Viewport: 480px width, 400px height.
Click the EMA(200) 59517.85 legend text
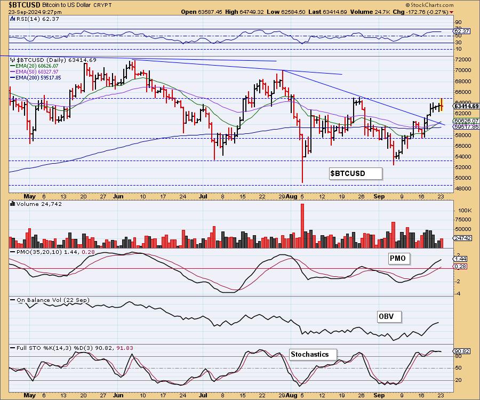38,78
